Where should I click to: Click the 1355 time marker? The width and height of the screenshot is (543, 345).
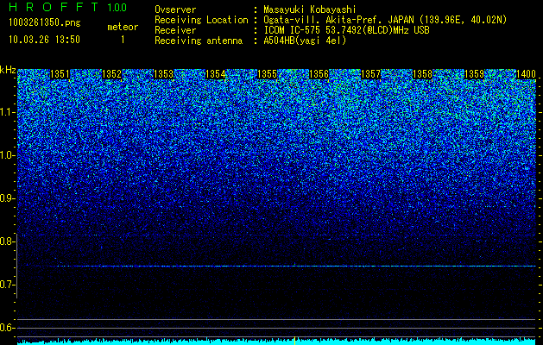pos(268,74)
